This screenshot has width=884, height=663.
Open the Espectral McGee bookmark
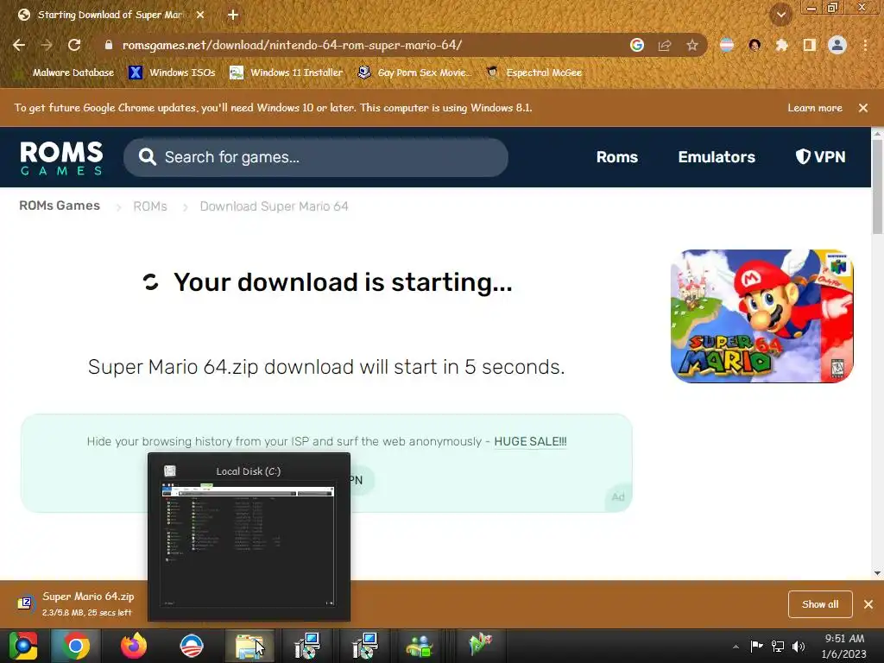[534, 73]
